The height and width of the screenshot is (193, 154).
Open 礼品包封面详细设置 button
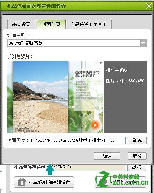point(44,182)
